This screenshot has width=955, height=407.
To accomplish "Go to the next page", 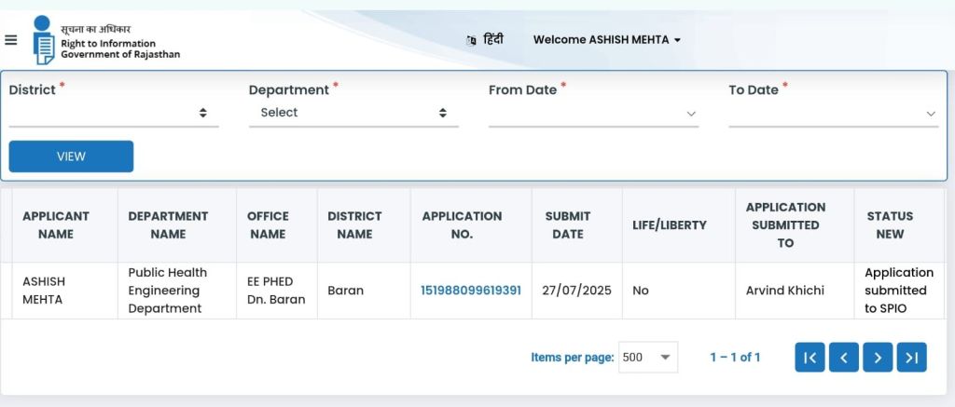I will click(878, 358).
